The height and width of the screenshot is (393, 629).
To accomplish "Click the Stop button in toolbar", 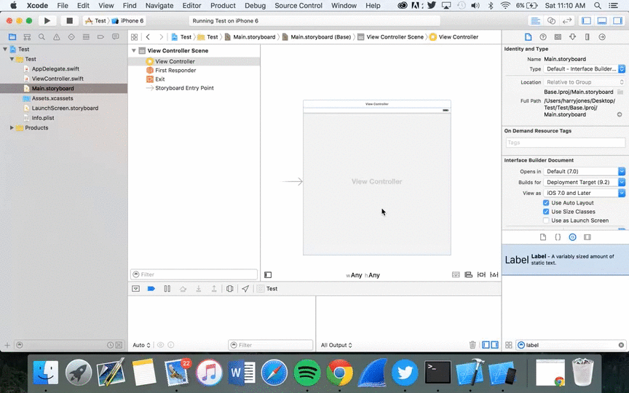I will point(69,20).
